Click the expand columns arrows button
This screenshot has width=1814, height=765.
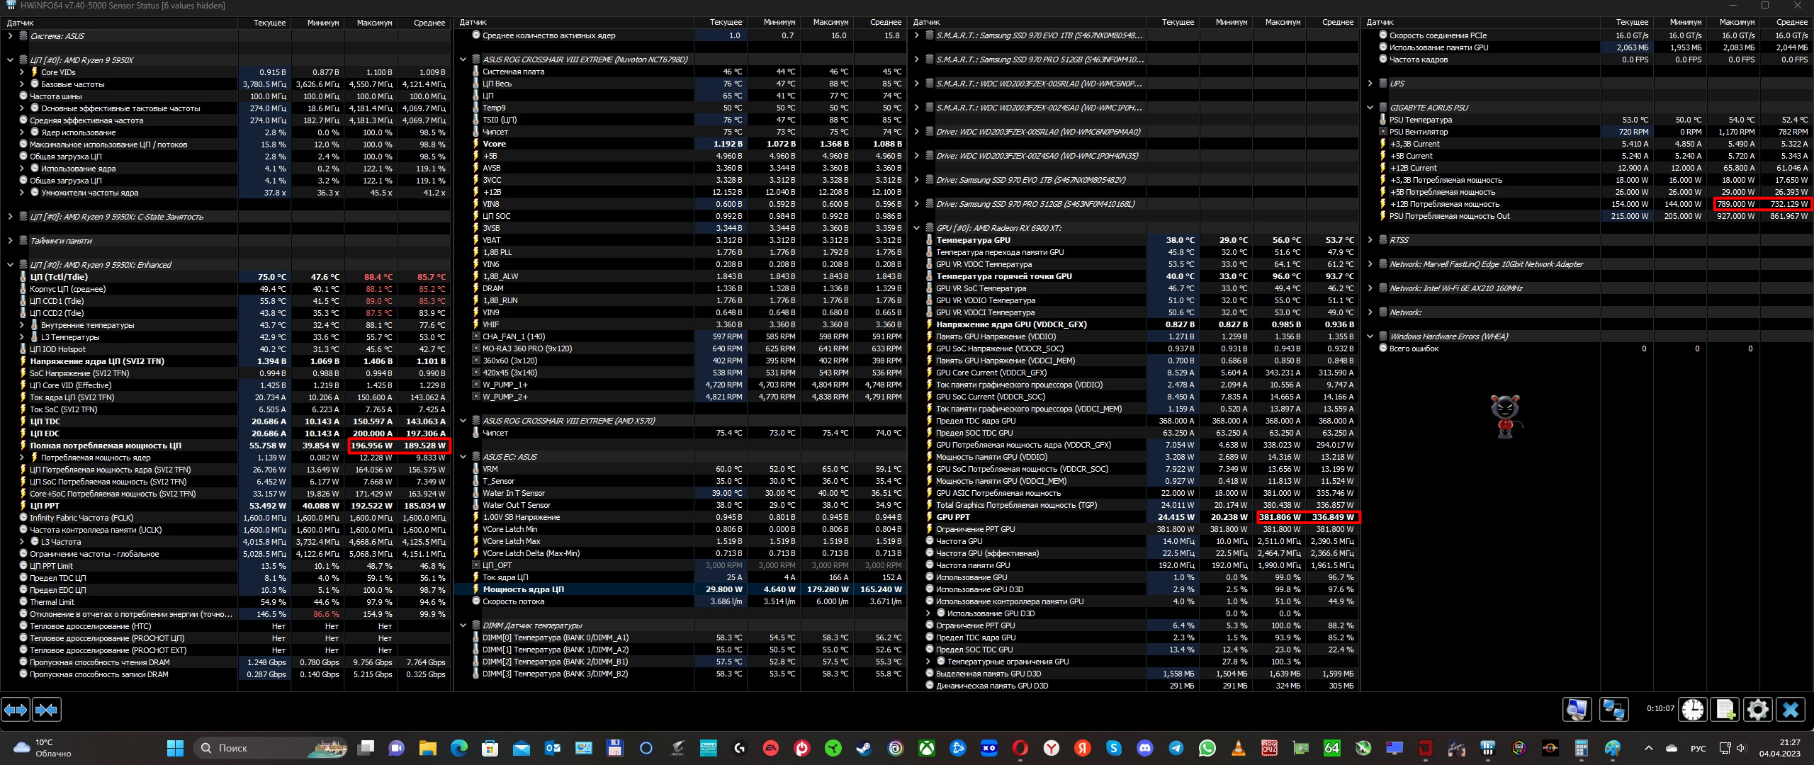tap(16, 709)
